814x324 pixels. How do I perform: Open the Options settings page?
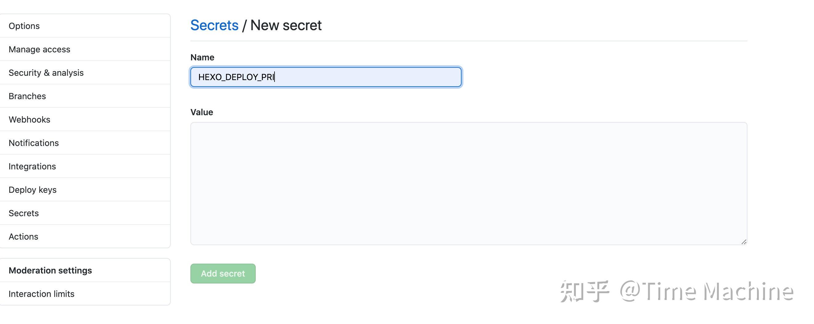pos(24,26)
